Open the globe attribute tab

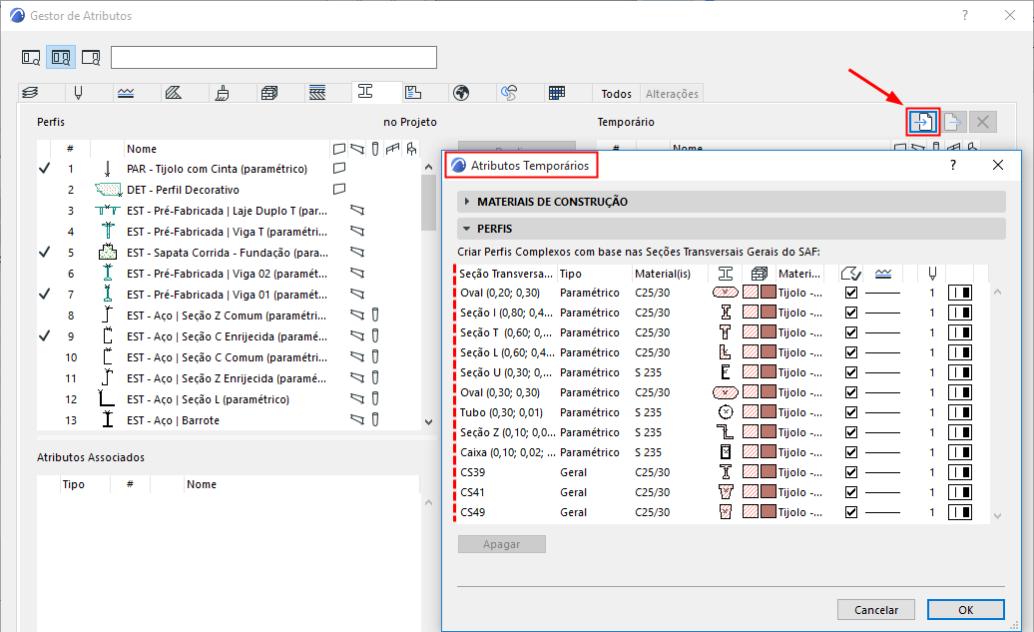pos(461,93)
